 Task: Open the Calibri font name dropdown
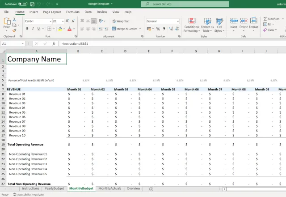(x=50, y=21)
